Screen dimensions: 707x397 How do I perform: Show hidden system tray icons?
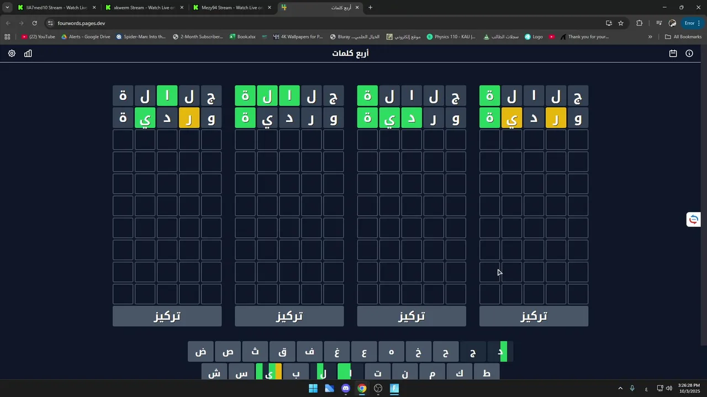point(620,388)
